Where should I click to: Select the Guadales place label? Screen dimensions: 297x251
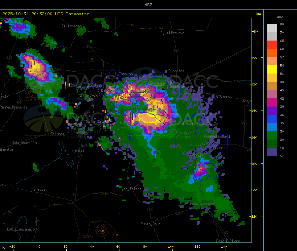[176, 71]
